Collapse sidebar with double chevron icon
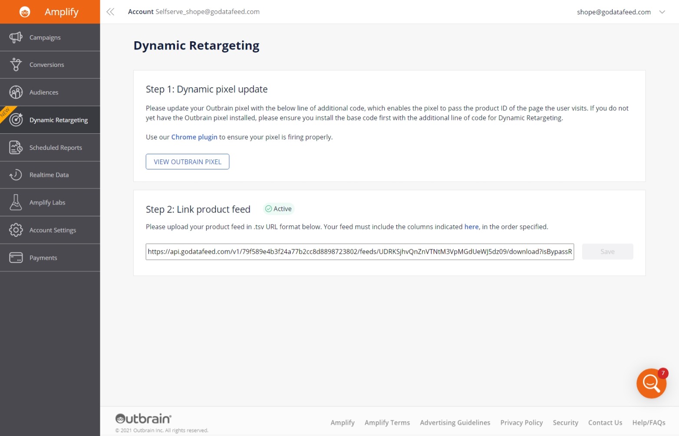This screenshot has height=436, width=679. 110,12
